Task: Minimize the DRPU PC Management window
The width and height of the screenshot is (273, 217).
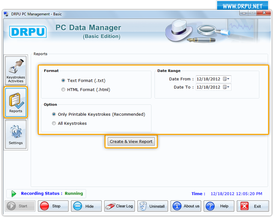Action: click(x=244, y=13)
